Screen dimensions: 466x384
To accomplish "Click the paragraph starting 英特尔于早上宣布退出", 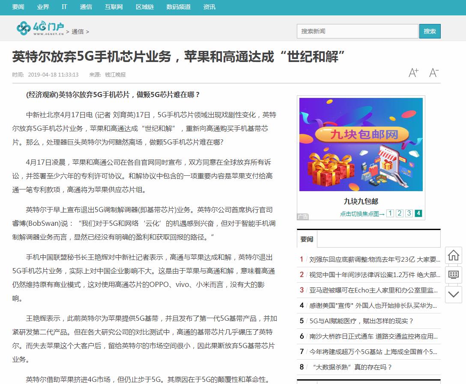I will [144, 224].
